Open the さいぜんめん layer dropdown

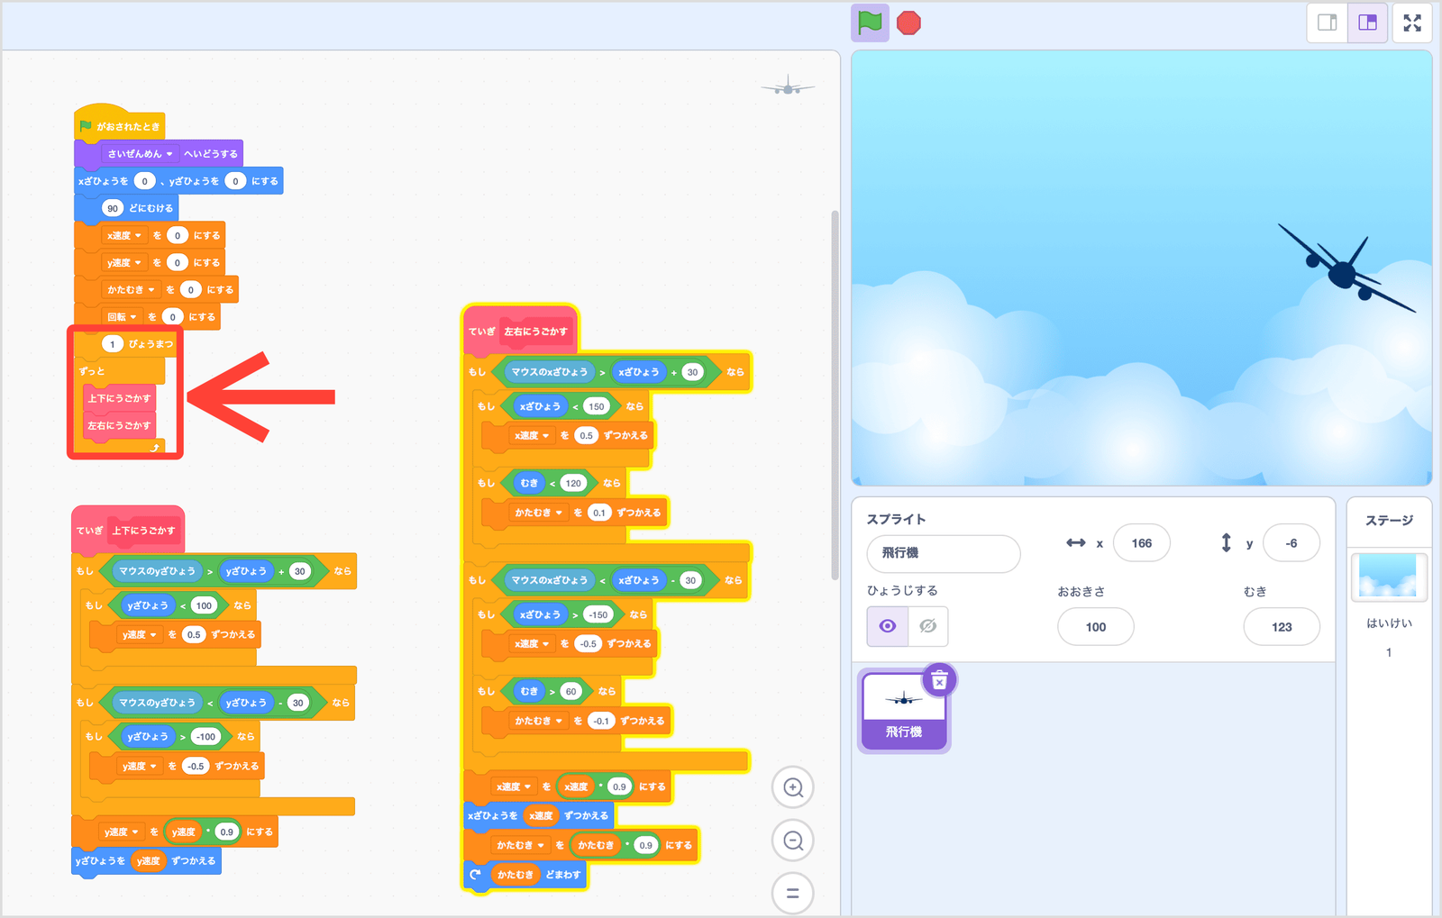pyautogui.click(x=140, y=154)
